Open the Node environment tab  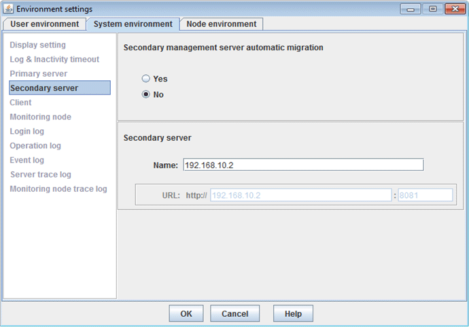coord(222,24)
